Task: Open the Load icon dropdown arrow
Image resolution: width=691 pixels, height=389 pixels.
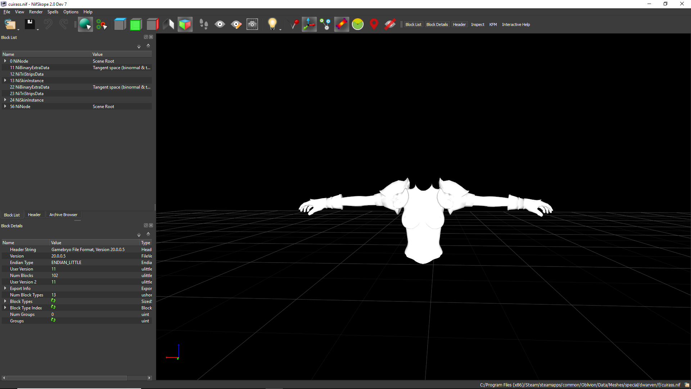Action: (18, 30)
